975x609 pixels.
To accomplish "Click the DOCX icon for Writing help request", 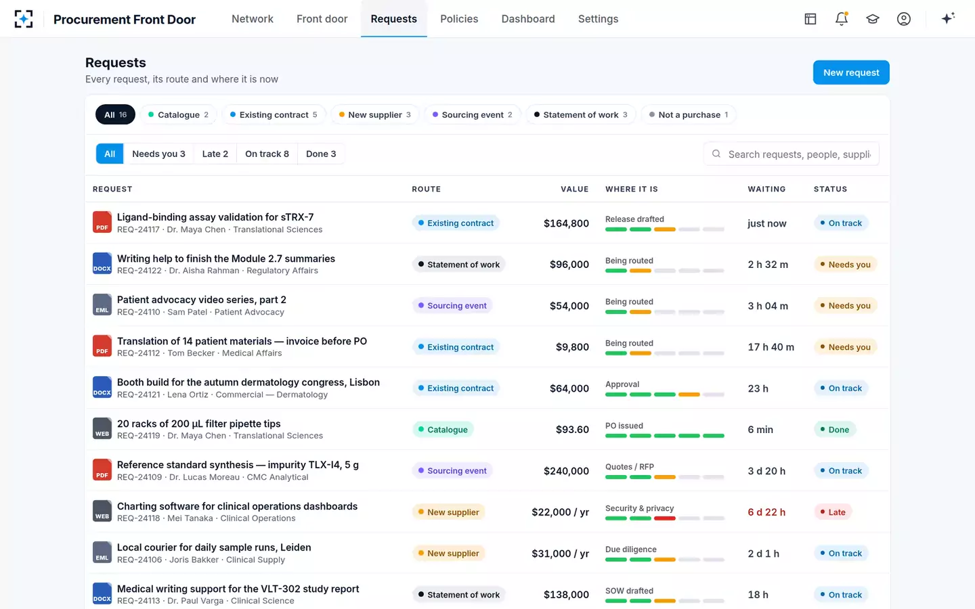I will (102, 264).
